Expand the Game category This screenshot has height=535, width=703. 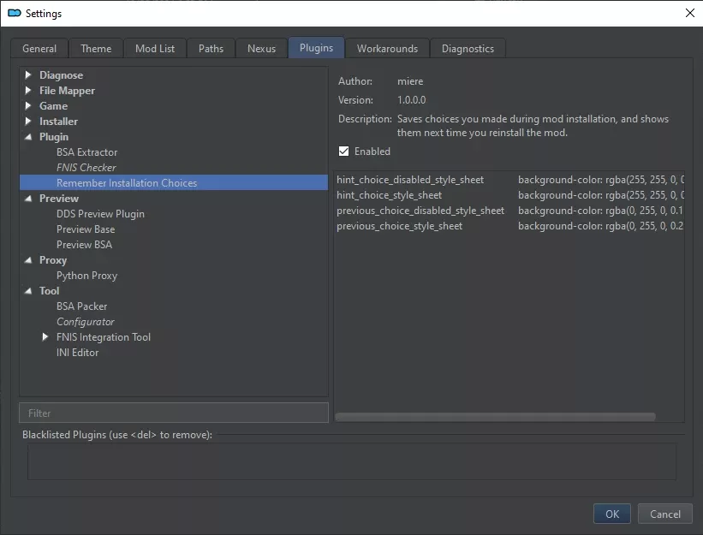pos(27,106)
